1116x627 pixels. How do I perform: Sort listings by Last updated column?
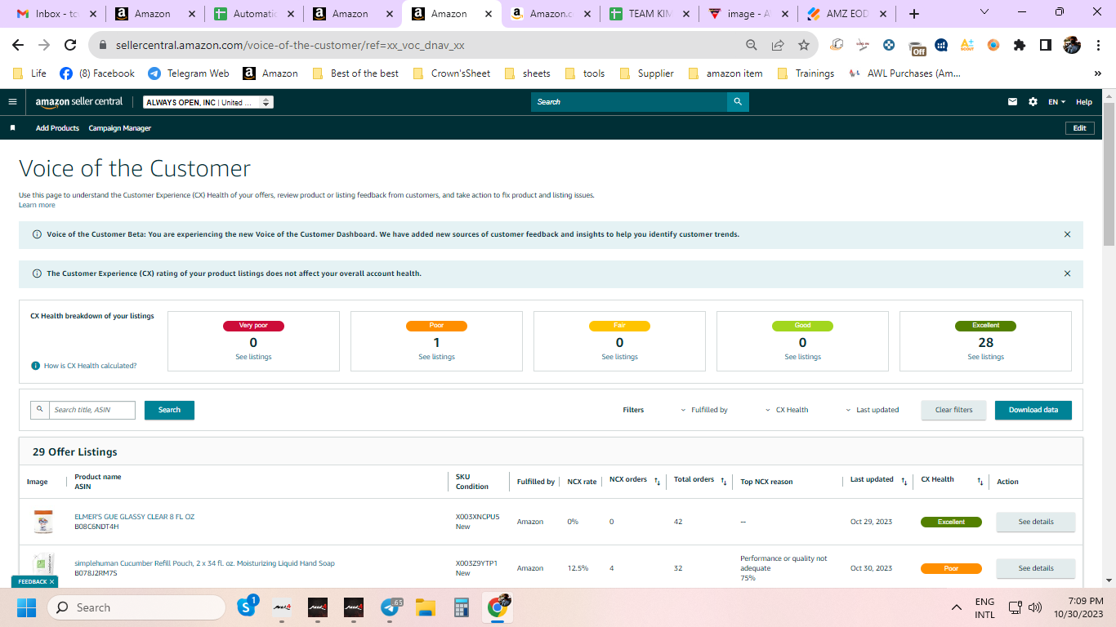click(x=904, y=482)
